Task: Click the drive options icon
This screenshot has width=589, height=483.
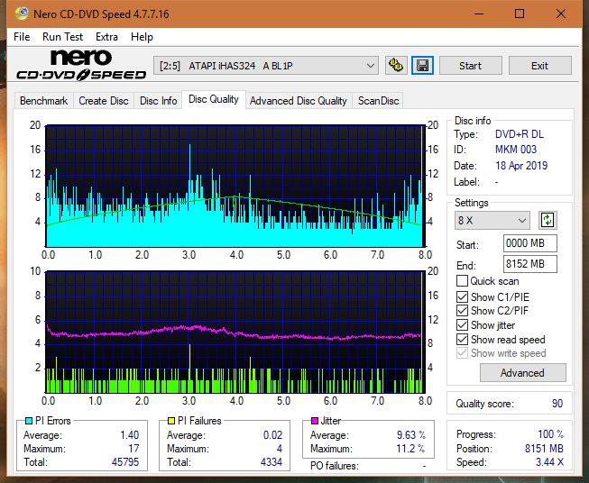Action: pos(396,66)
